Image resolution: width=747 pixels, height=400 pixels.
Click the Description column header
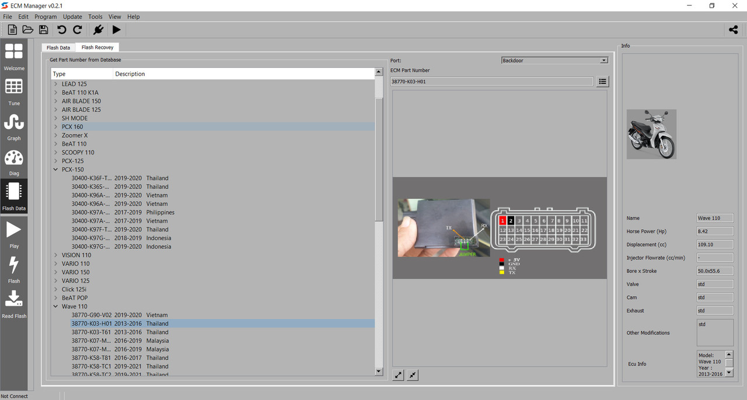pos(244,74)
